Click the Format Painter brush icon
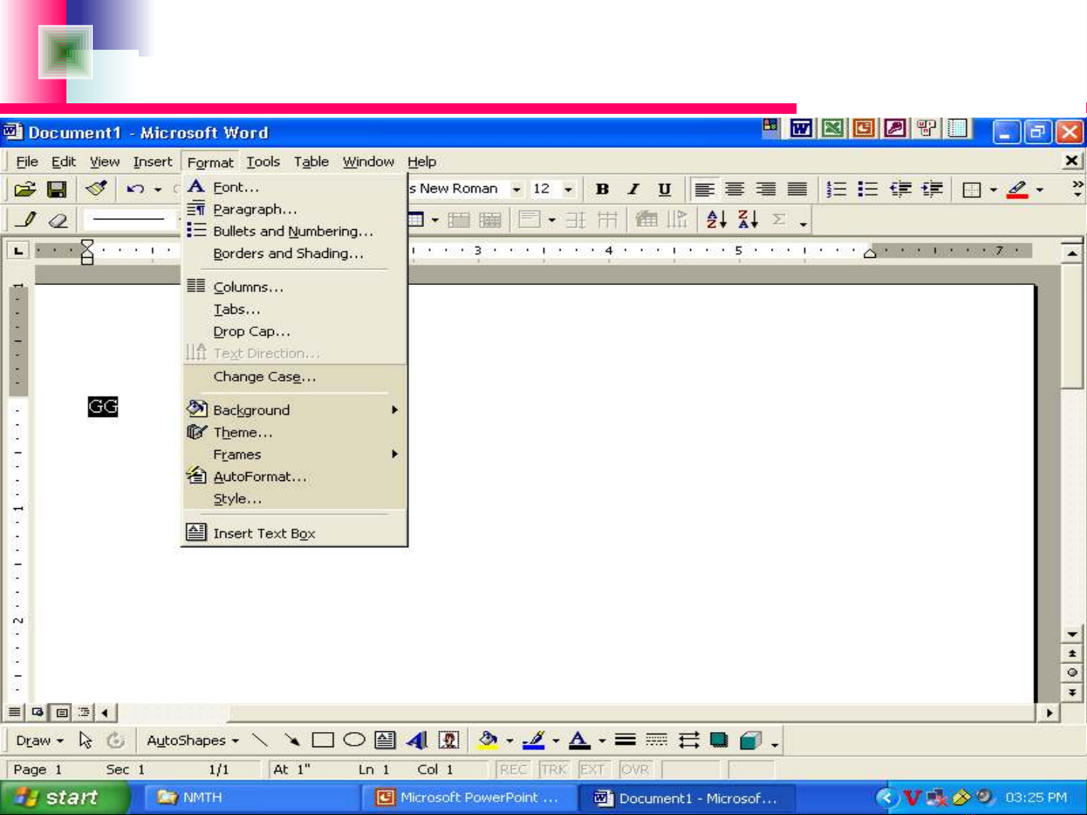Viewport: 1087px width, 815px height. pyautogui.click(x=97, y=188)
